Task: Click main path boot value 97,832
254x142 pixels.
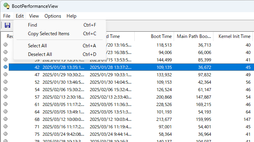Action: click(205, 75)
